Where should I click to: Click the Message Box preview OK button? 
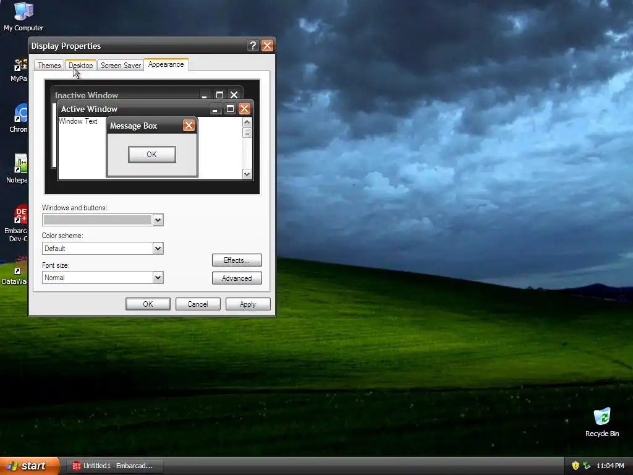point(152,154)
